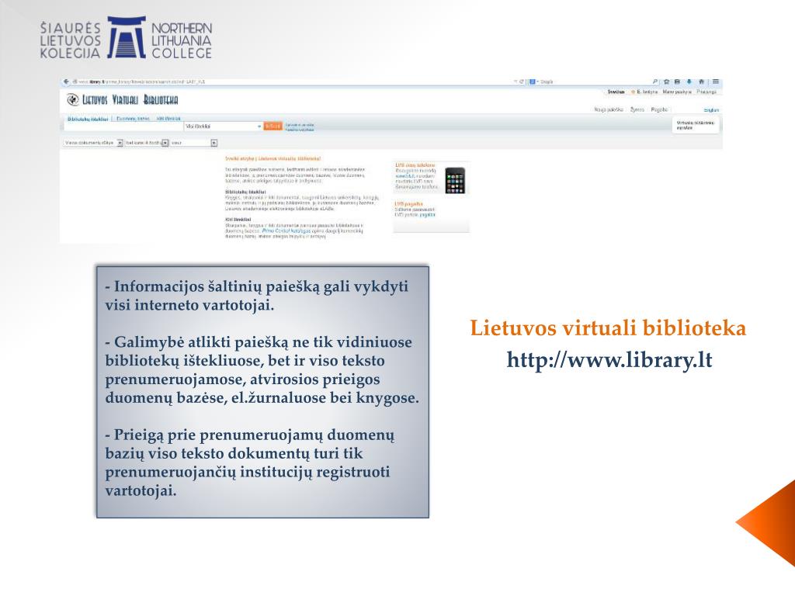
Task: Click the browser reload icon
Action: coord(521,81)
